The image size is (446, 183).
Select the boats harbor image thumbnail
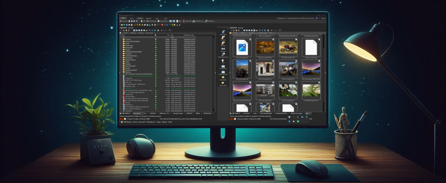pyautogui.click(x=288, y=69)
